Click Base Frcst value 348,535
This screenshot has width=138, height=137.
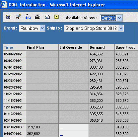[x=122, y=114]
